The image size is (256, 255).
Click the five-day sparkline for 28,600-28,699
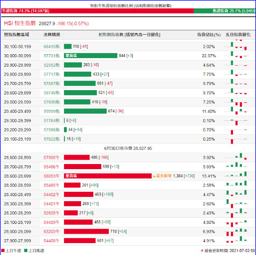(236, 174)
